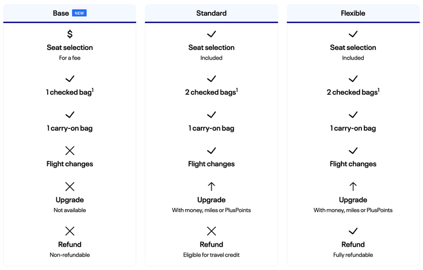Click the X icon above Standard Refund
Screen dimensions: 423x270
point(211,231)
